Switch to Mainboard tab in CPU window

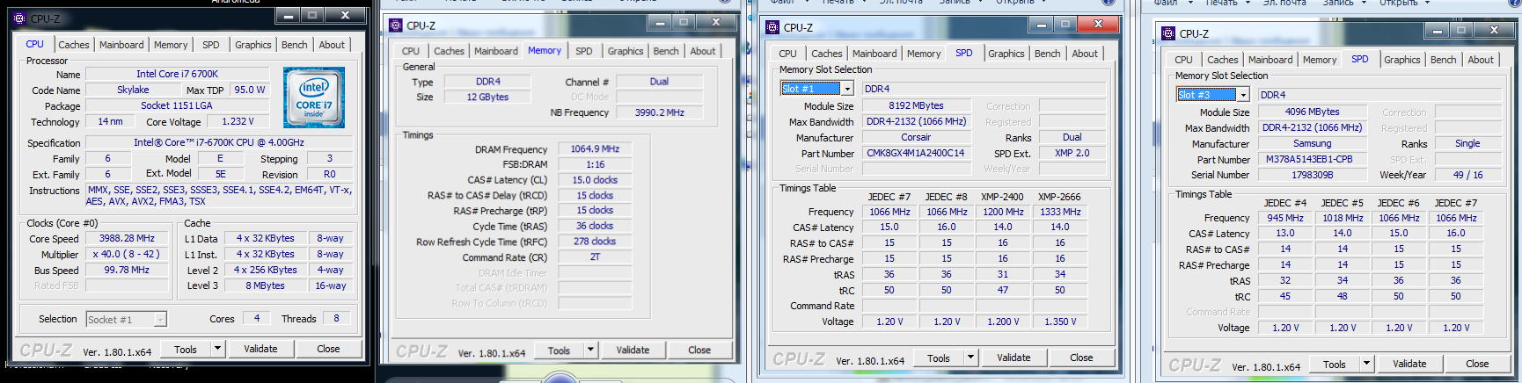pyautogui.click(x=121, y=45)
